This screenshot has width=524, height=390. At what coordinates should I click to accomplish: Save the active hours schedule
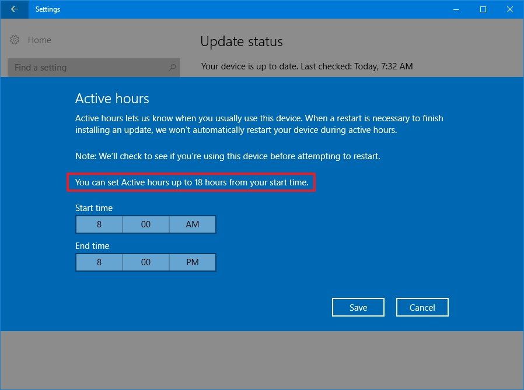coord(358,307)
